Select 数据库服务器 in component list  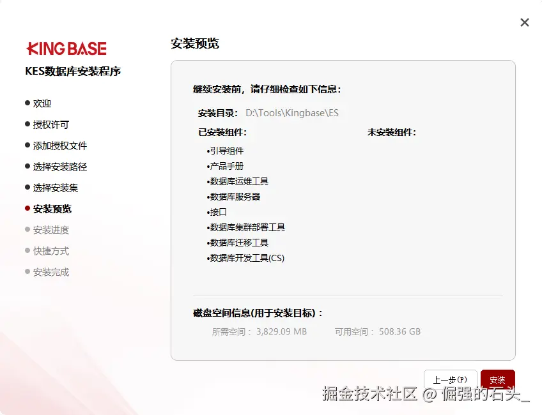click(x=233, y=197)
